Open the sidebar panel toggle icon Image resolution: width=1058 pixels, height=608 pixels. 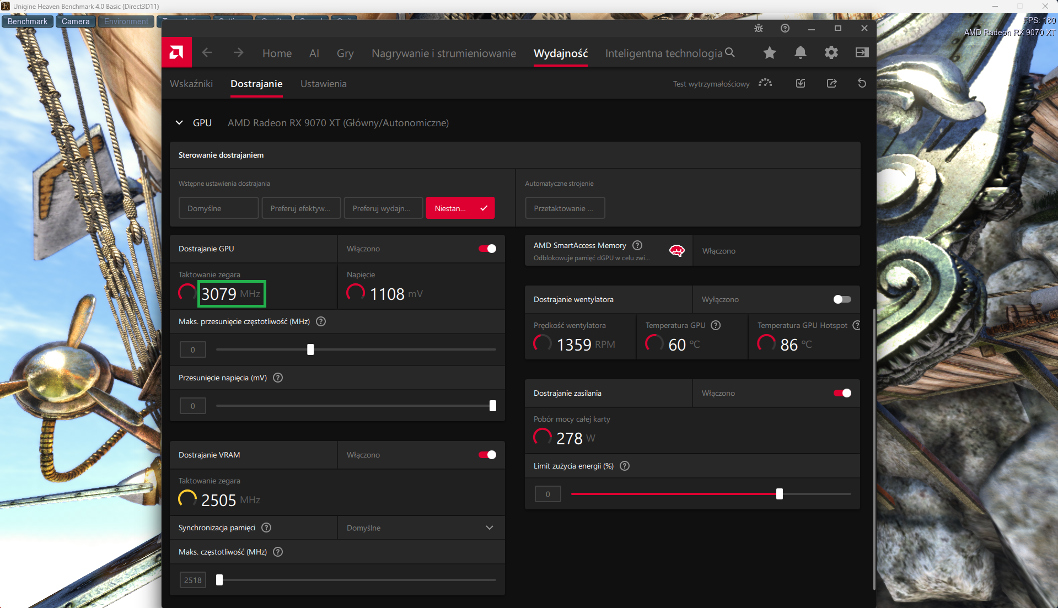[862, 52]
